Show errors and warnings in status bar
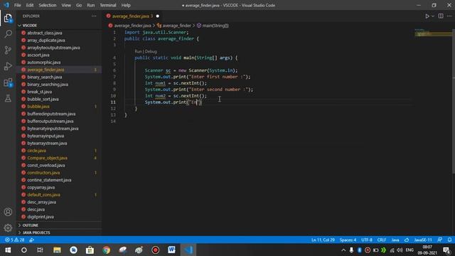The height and width of the screenshot is (256, 455). coord(14,240)
